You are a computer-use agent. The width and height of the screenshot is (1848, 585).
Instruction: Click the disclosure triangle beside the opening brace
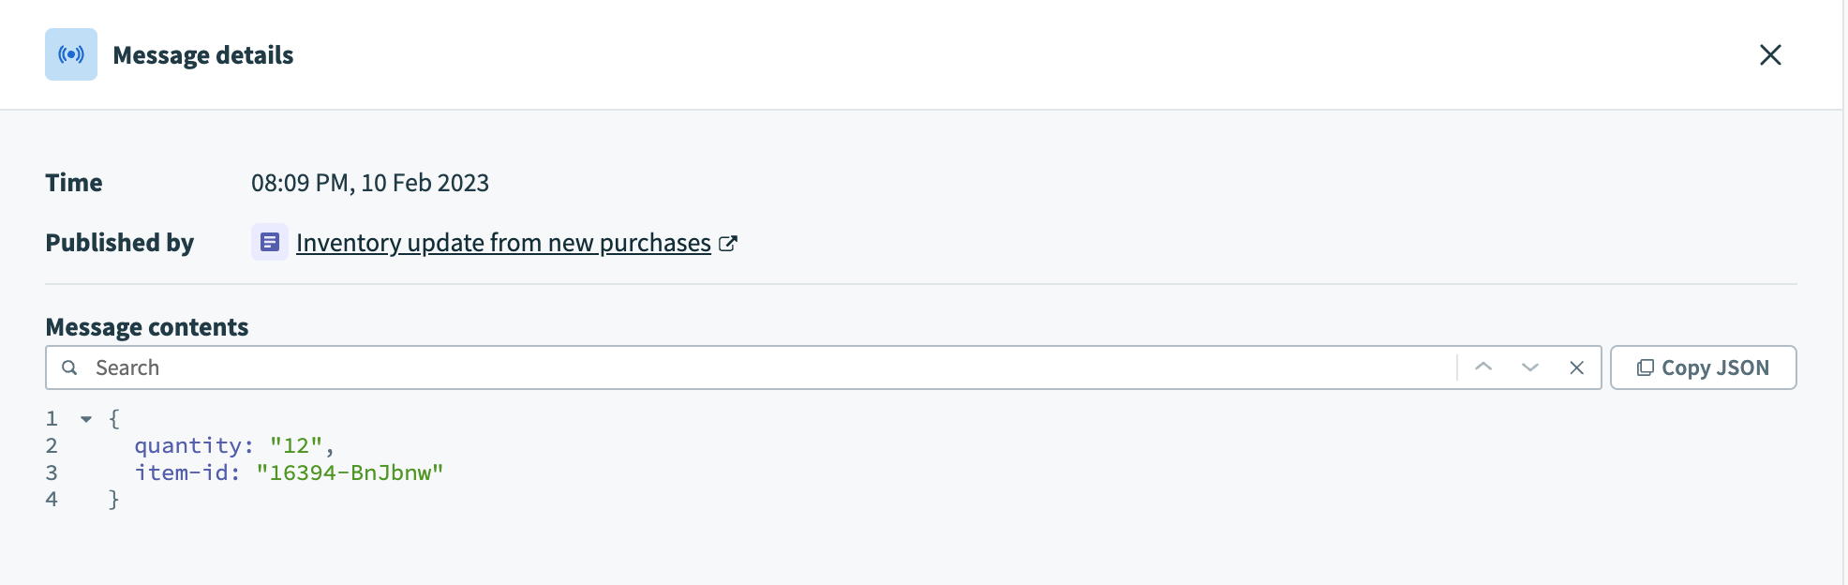point(86,417)
